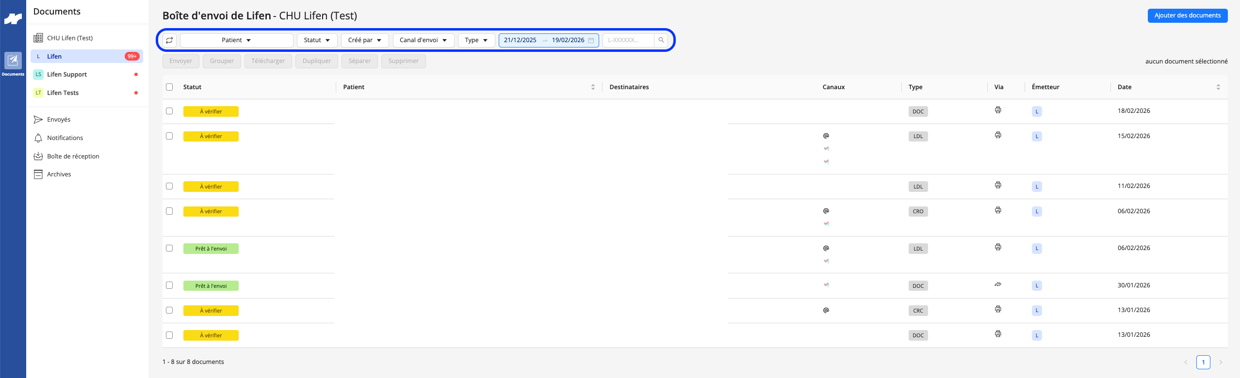Go to Boîte de réception
The image size is (1240, 378).
(x=73, y=157)
